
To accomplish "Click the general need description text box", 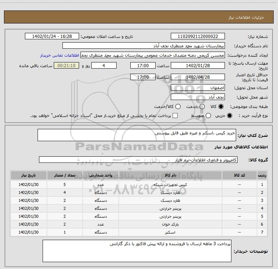I will point(137,135).
